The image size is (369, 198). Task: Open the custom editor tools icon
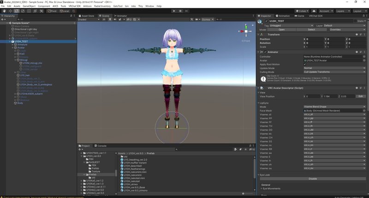42,11
